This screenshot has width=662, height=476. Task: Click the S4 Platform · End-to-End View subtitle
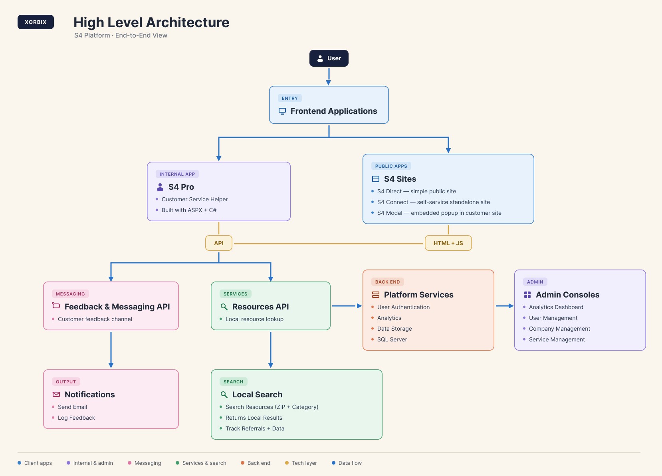click(x=121, y=35)
